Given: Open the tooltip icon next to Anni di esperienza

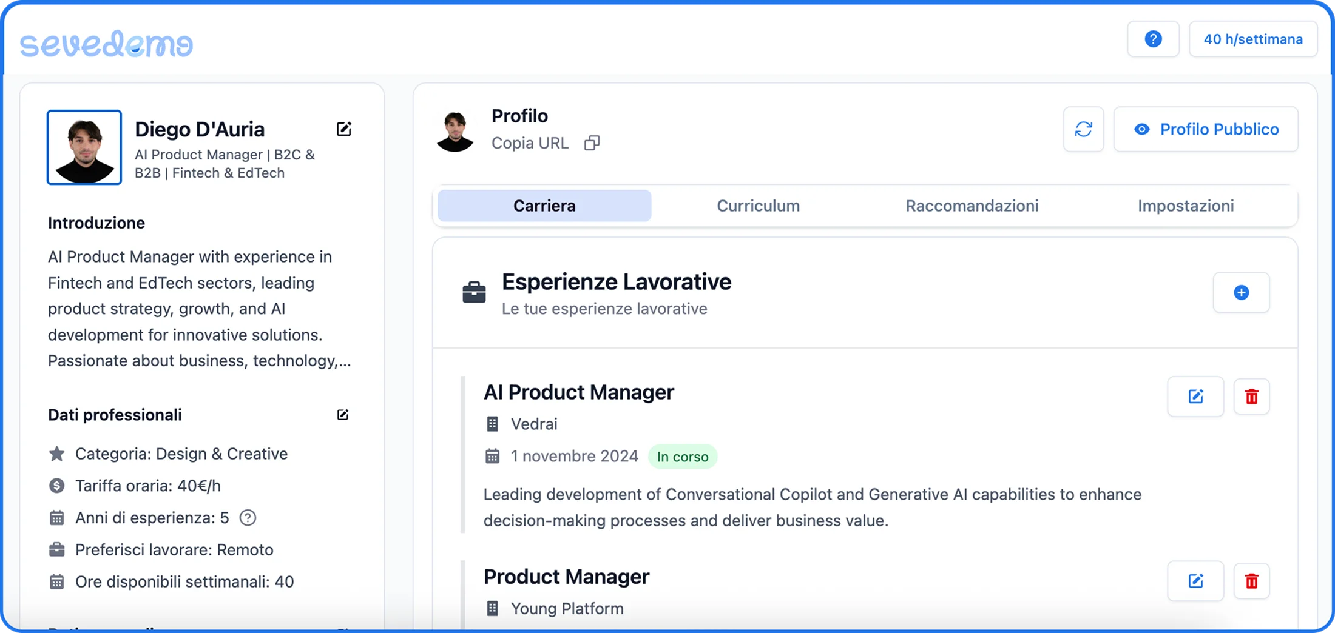Looking at the screenshot, I should click(247, 517).
